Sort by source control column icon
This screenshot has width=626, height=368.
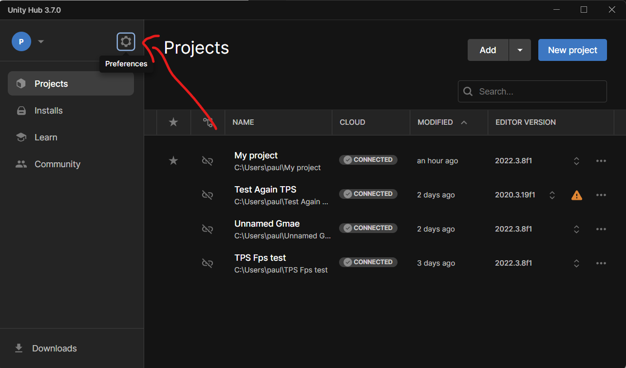208,122
